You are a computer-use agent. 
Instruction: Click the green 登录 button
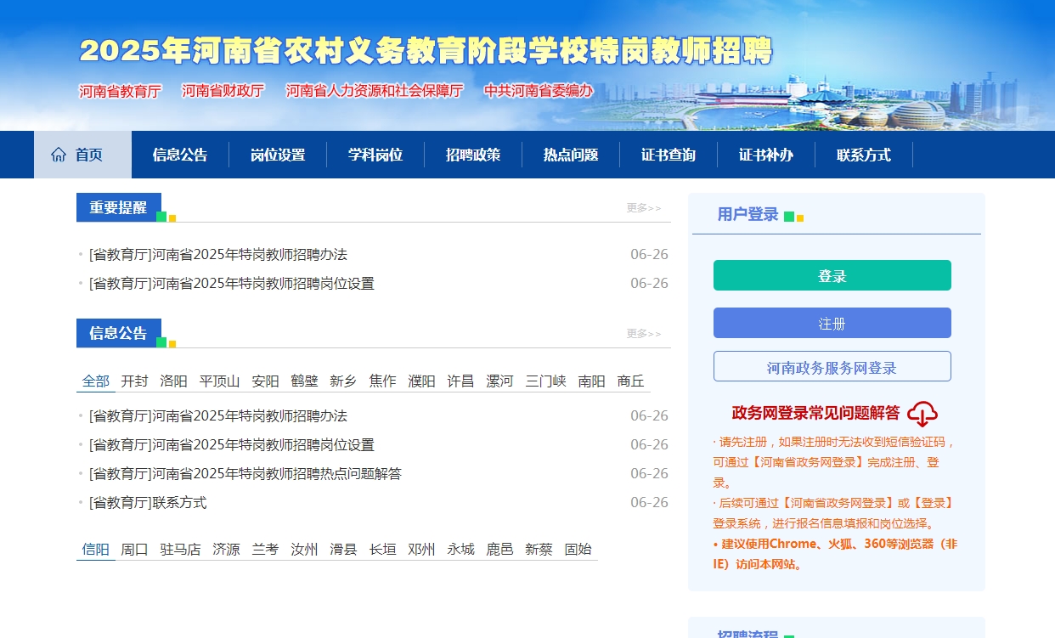(832, 274)
